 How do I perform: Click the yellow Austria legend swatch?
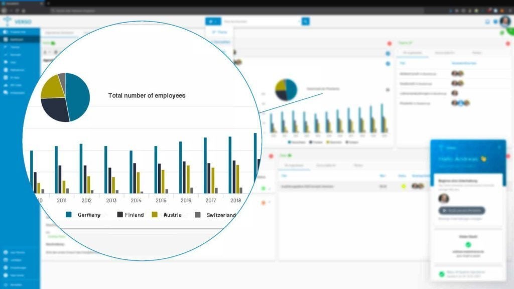(155, 215)
